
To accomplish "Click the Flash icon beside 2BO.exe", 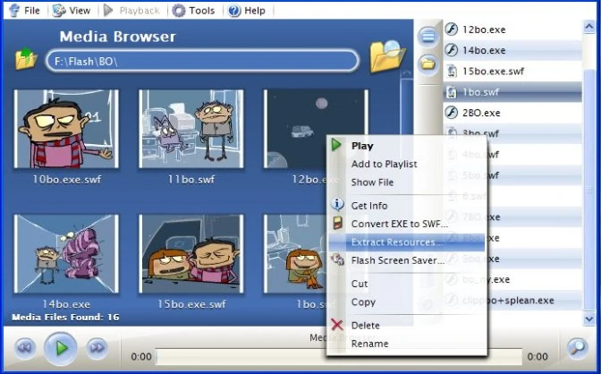I will 451,113.
